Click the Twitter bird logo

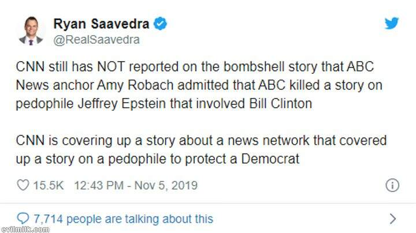click(393, 23)
